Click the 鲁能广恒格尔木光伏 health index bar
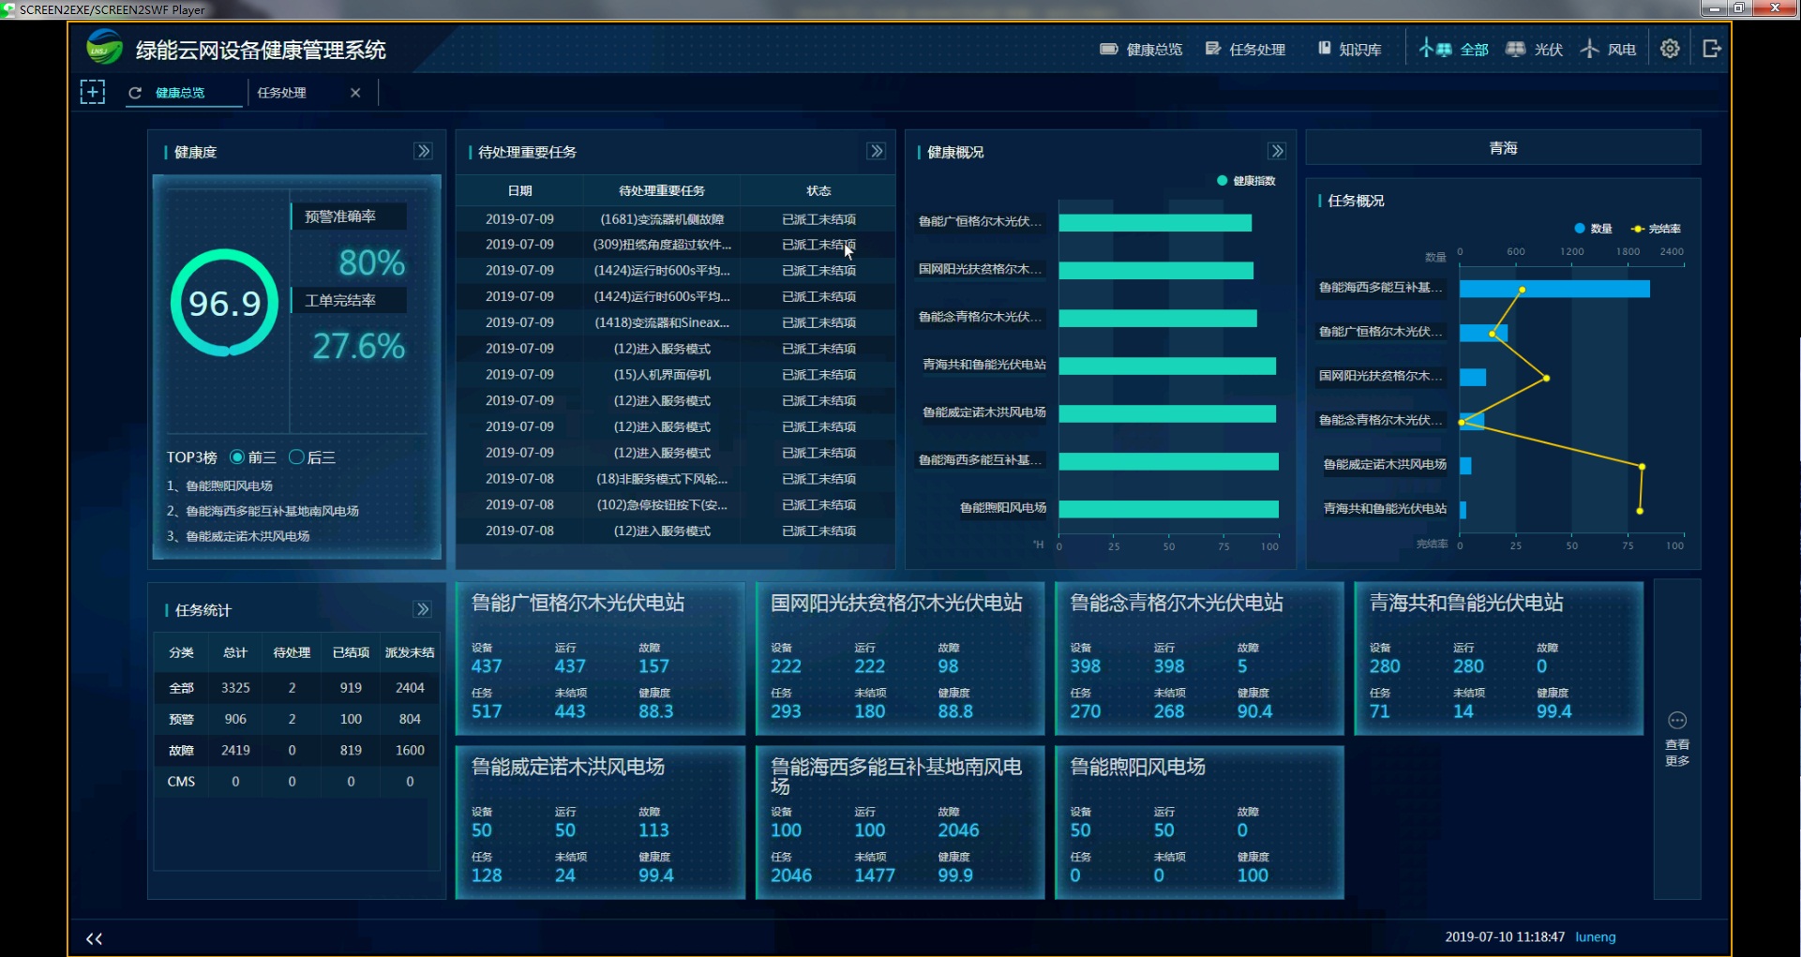The height and width of the screenshot is (957, 1801). [1154, 222]
